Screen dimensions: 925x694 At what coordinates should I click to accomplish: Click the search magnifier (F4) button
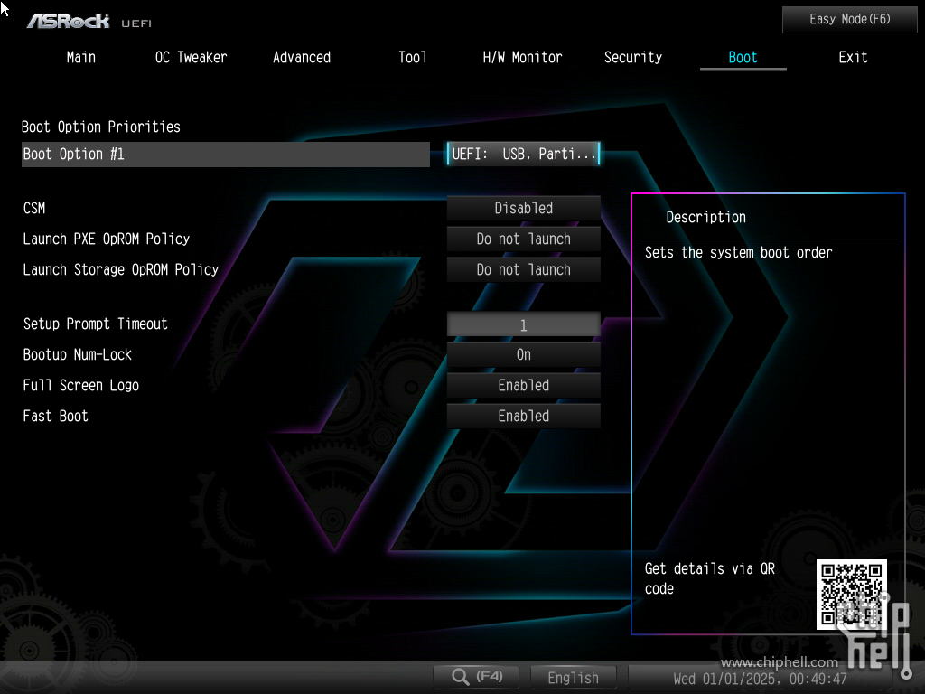coord(477,677)
